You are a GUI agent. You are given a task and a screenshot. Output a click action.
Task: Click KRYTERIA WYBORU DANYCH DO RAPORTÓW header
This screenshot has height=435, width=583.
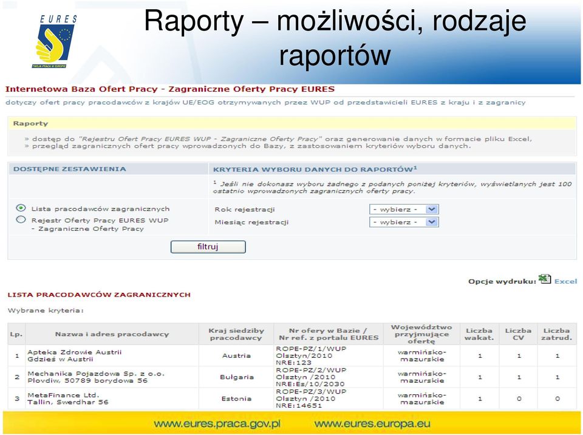(392, 169)
